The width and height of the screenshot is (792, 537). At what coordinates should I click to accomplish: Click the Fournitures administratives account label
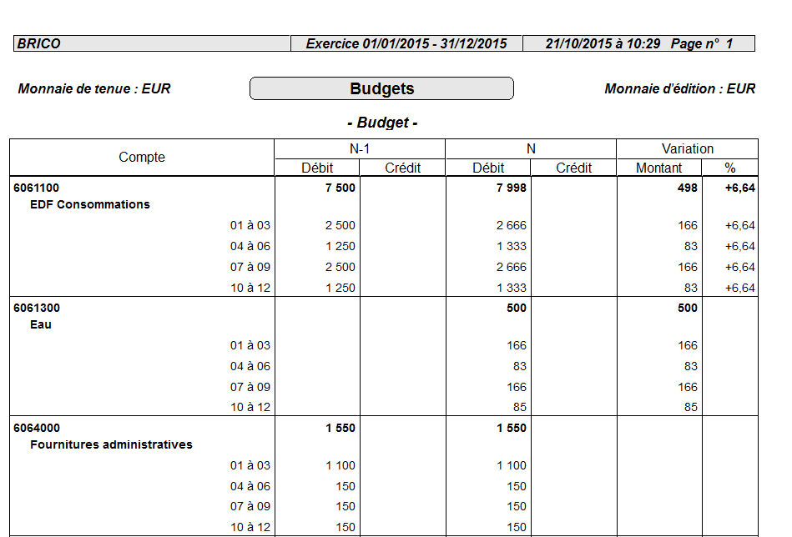click(x=111, y=444)
